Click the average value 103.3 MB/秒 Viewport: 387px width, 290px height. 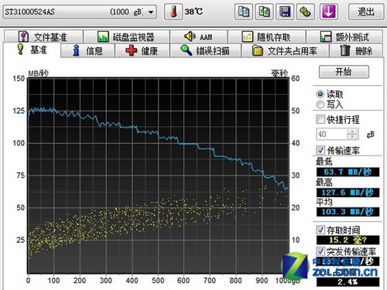[348, 212]
